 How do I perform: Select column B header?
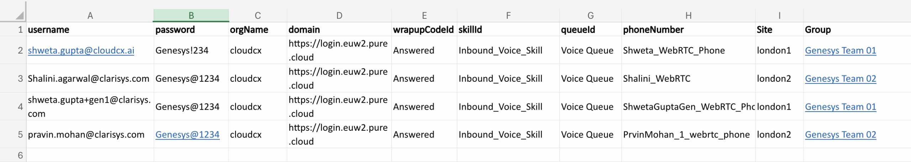click(x=191, y=16)
